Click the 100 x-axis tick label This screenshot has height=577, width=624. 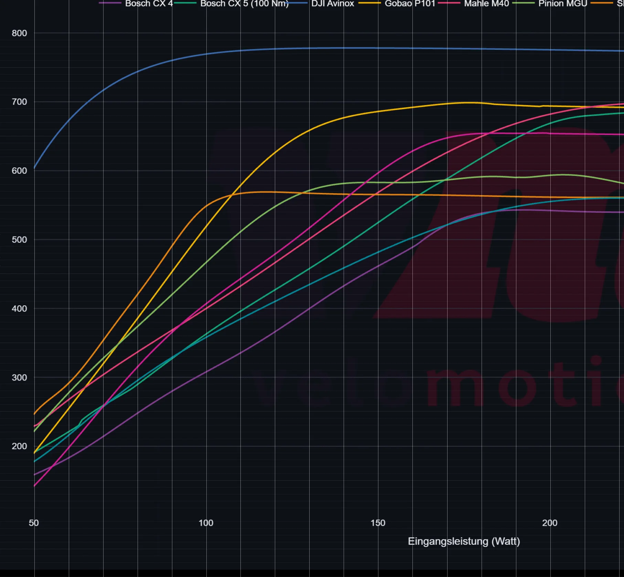coord(206,523)
